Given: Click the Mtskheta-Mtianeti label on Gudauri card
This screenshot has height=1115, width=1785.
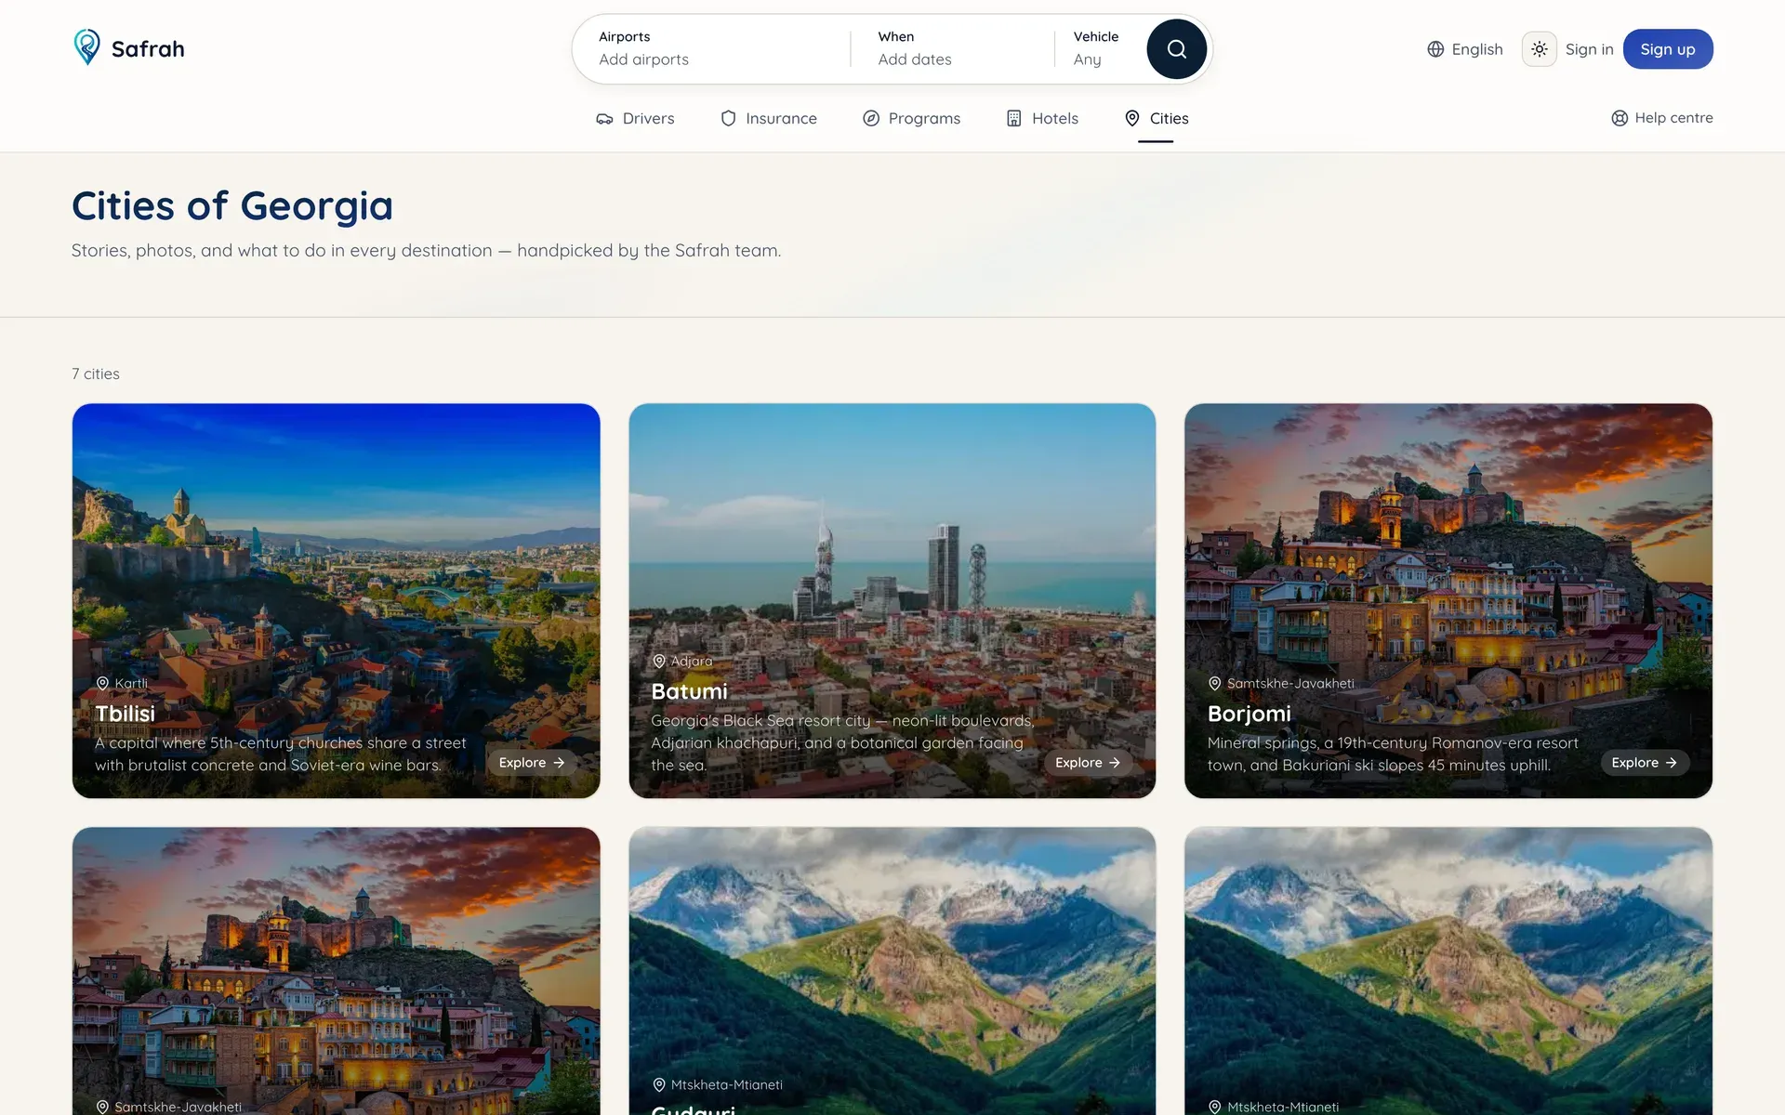Looking at the screenshot, I should click(x=727, y=1084).
